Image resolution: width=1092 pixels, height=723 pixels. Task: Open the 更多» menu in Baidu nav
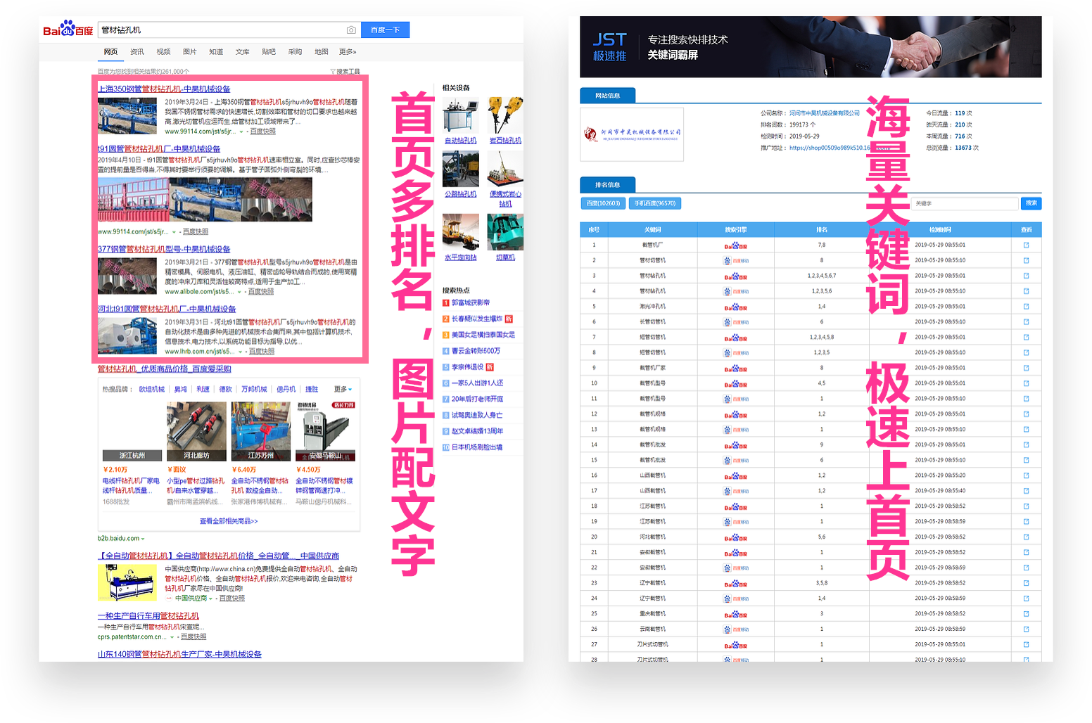(x=348, y=52)
